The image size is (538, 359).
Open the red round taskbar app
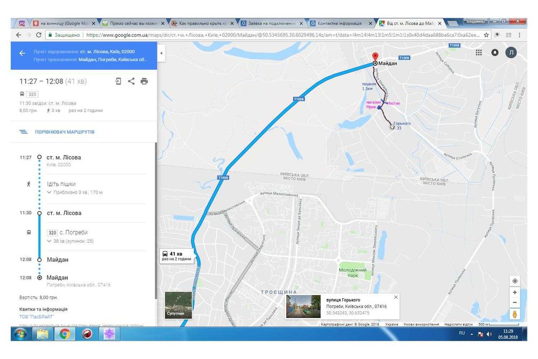coord(87,334)
